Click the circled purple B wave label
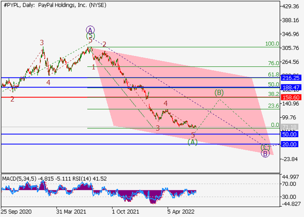The width and height of the screenshot is (304, 217). click(x=266, y=153)
